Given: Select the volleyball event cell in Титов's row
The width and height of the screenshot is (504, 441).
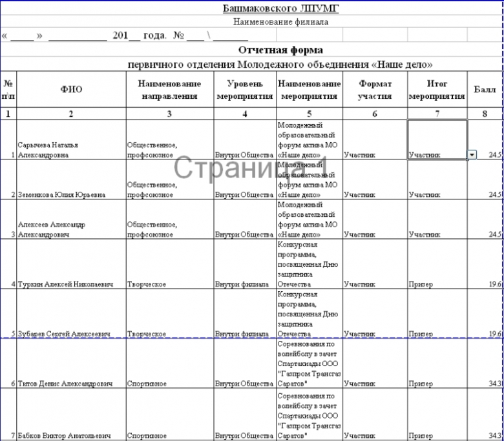Looking at the screenshot, I should (310, 363).
